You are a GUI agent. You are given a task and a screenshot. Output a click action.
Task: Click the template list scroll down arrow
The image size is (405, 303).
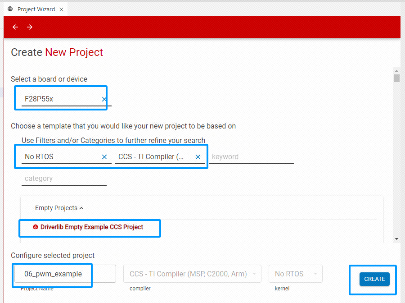click(x=396, y=239)
